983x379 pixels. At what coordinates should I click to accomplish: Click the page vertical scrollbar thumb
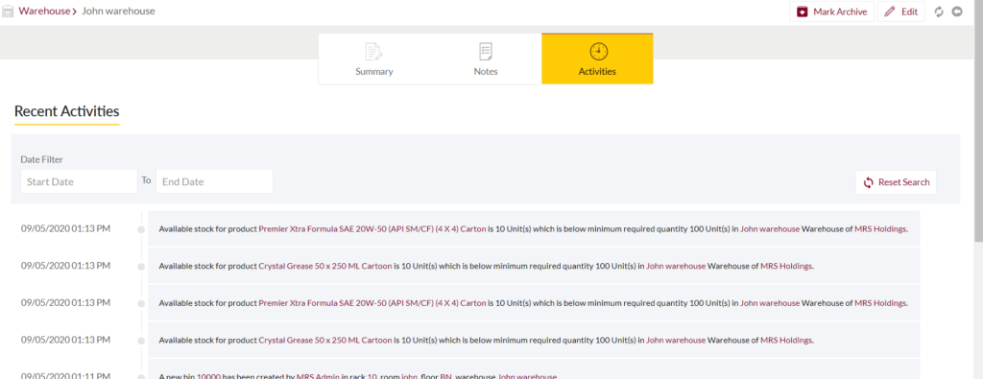pos(978,122)
